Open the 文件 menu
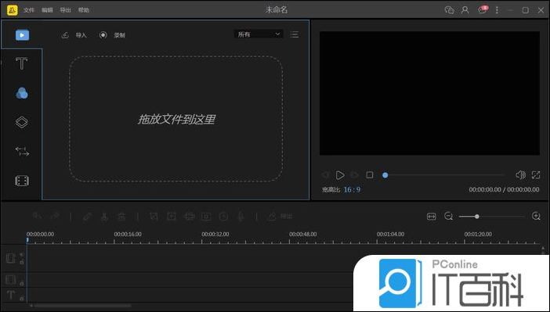The image size is (550, 312). [x=29, y=10]
